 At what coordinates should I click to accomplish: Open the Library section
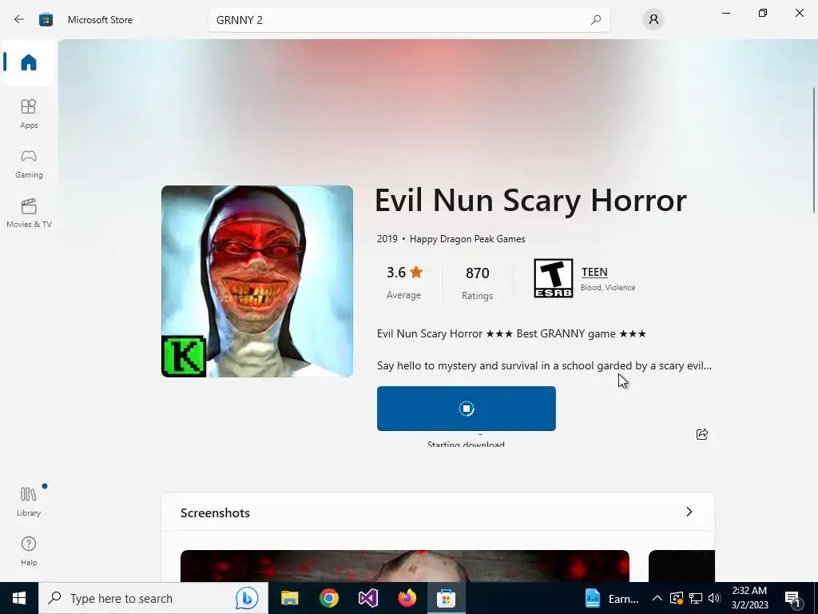click(29, 501)
